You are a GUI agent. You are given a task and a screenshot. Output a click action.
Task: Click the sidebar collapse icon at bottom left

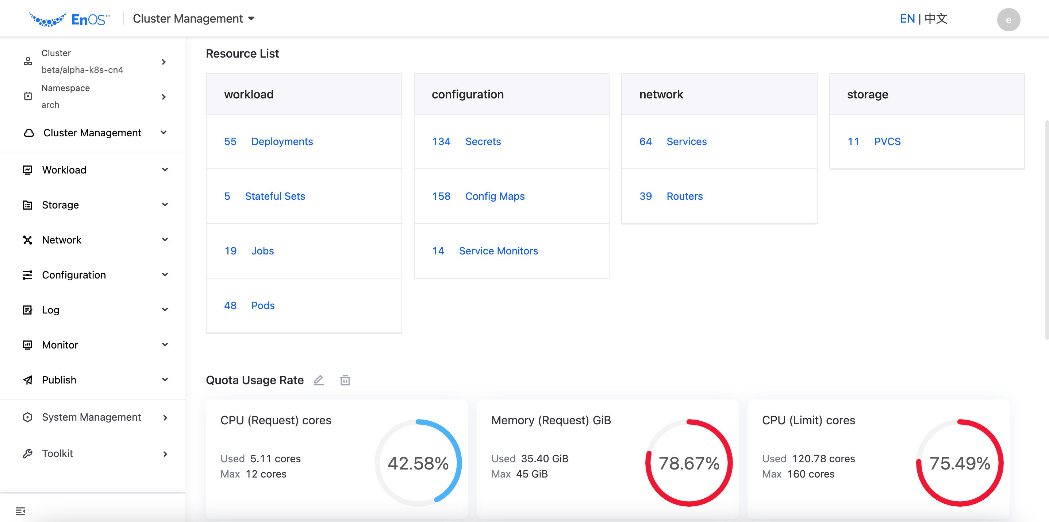coord(20,511)
